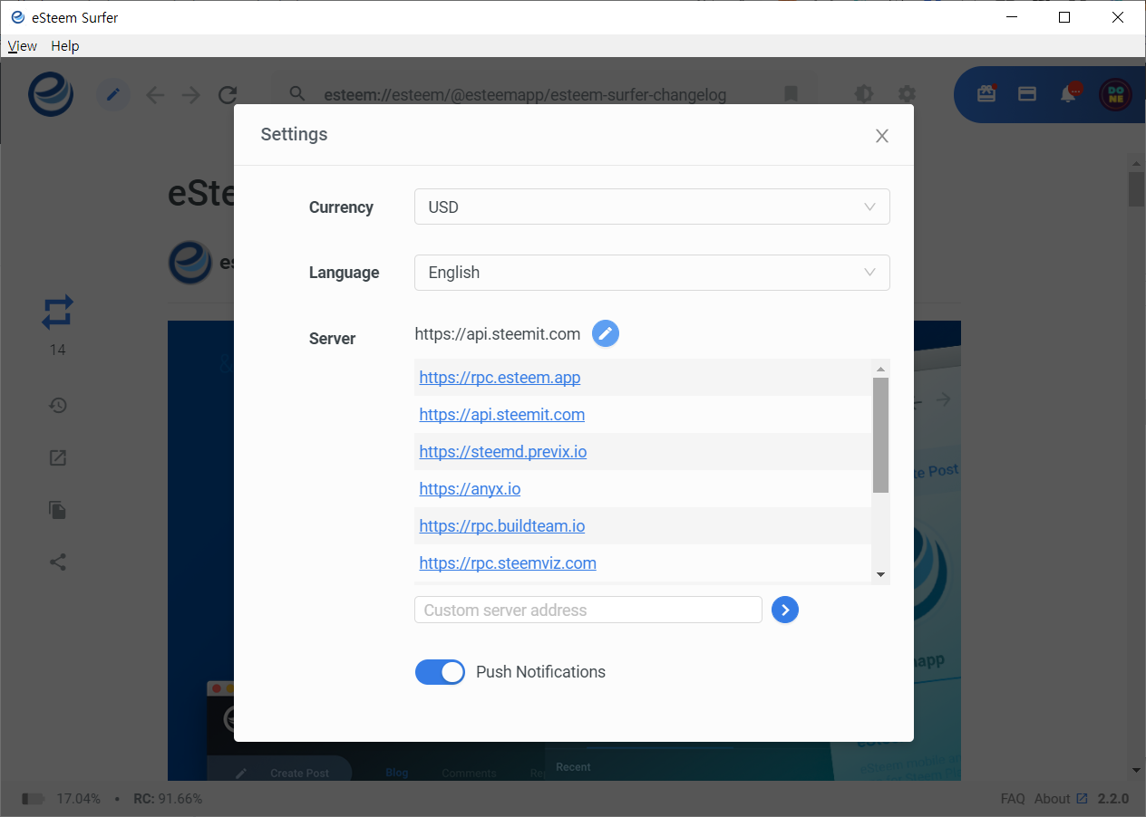Submit the custom server with the blue arrow button

pos(785,610)
